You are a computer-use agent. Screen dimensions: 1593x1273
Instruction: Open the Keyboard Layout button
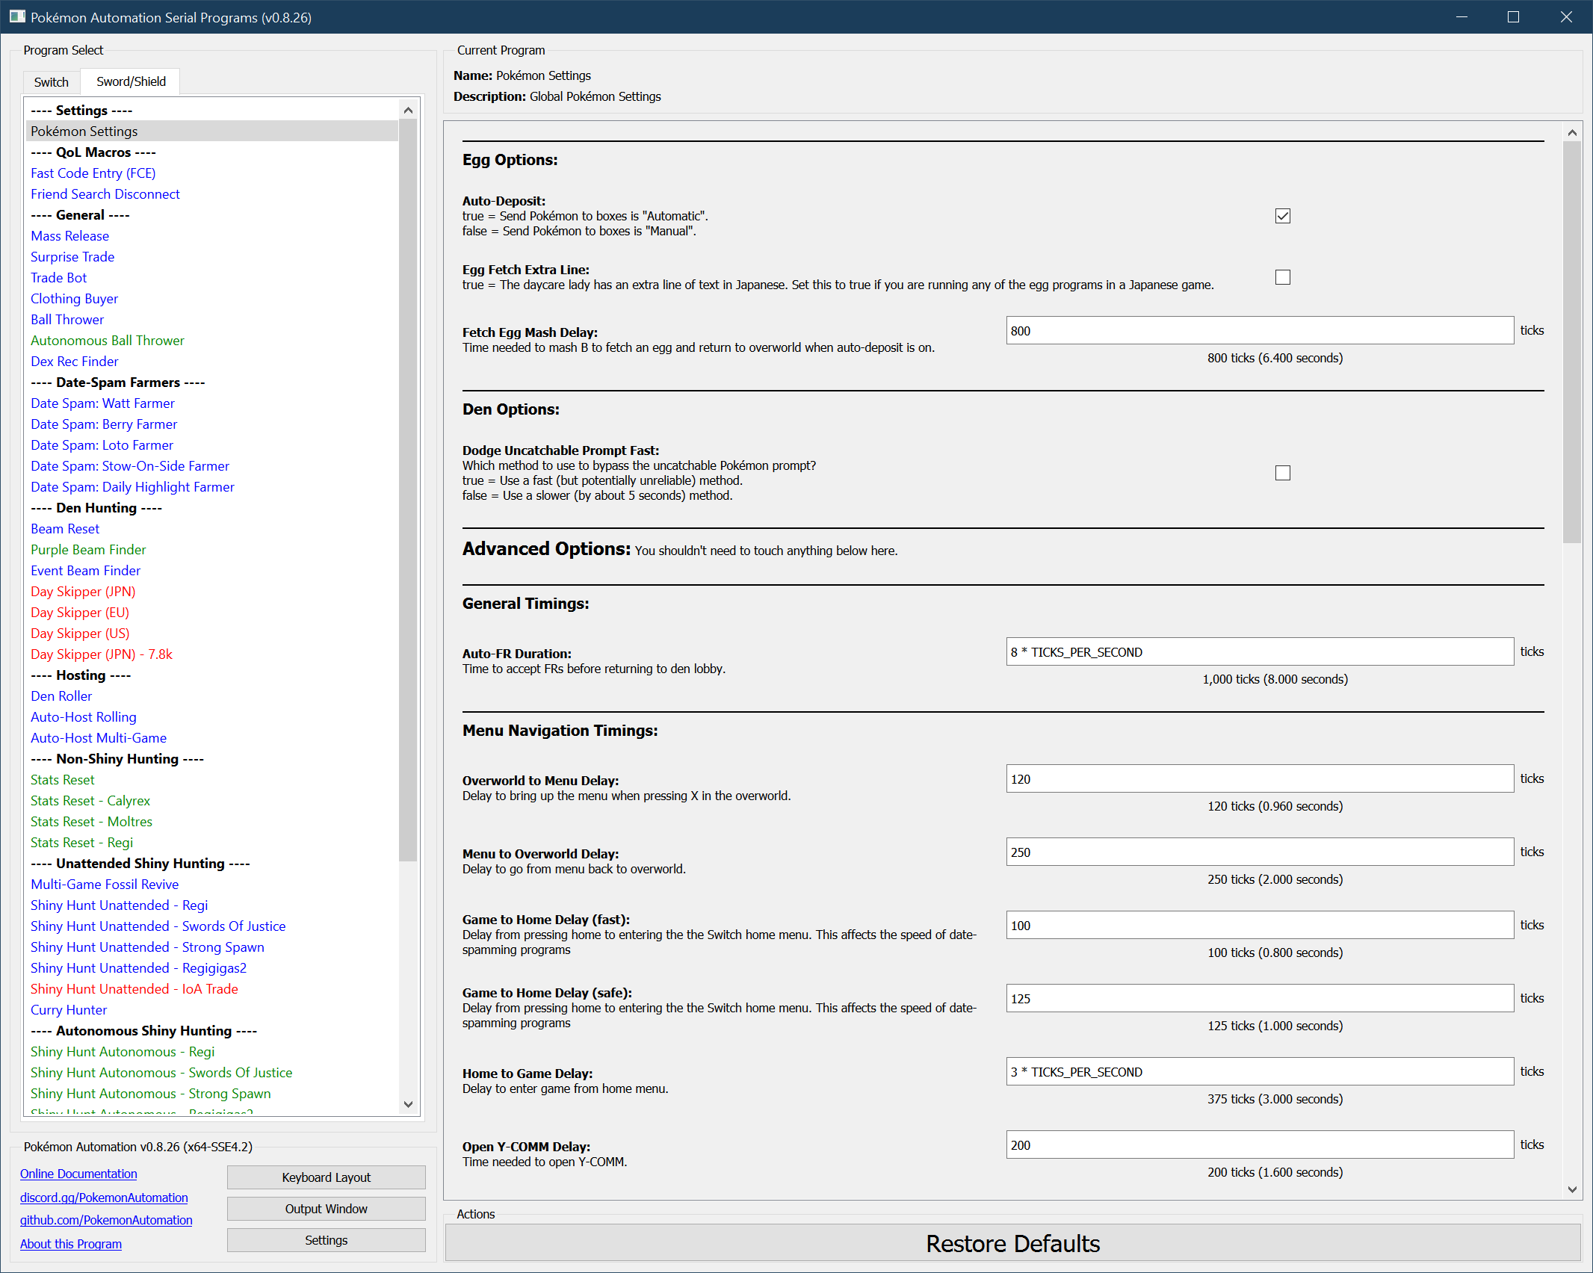pyautogui.click(x=326, y=1177)
